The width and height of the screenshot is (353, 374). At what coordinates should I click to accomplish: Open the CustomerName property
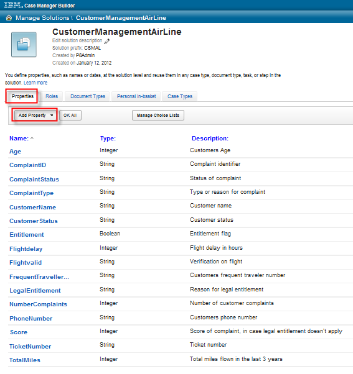(x=33, y=208)
